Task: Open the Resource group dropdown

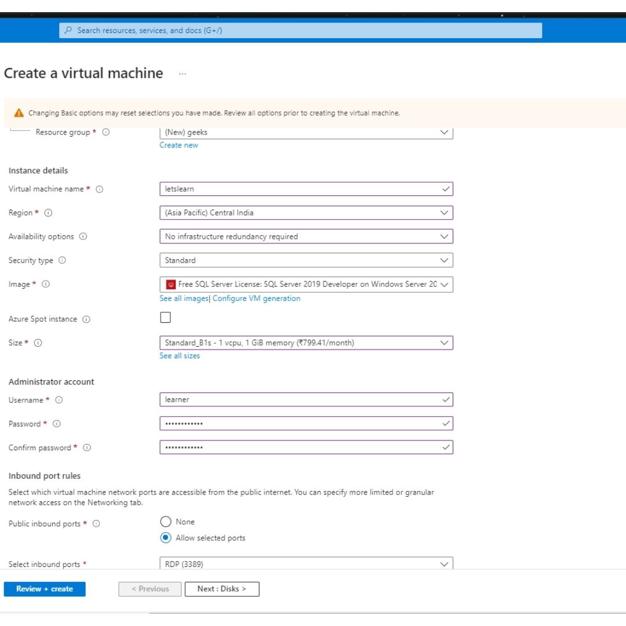Action: 306,133
